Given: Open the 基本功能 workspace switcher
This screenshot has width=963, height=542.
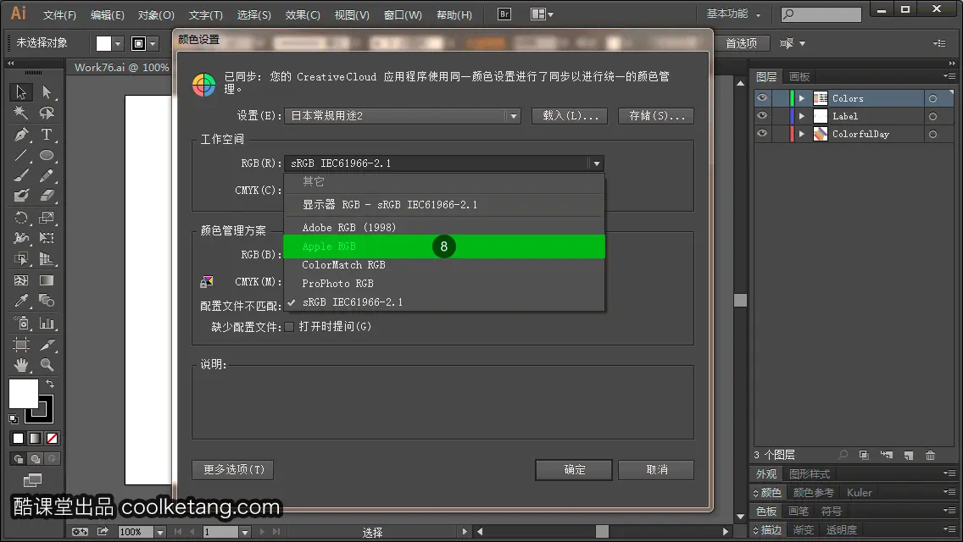Looking at the screenshot, I should pos(733,14).
